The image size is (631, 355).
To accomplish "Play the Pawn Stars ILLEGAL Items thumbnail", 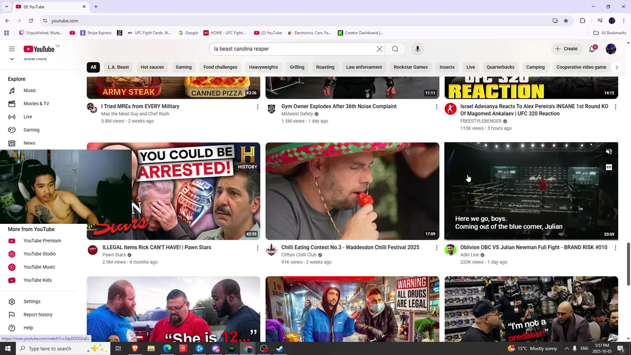I will click(174, 191).
